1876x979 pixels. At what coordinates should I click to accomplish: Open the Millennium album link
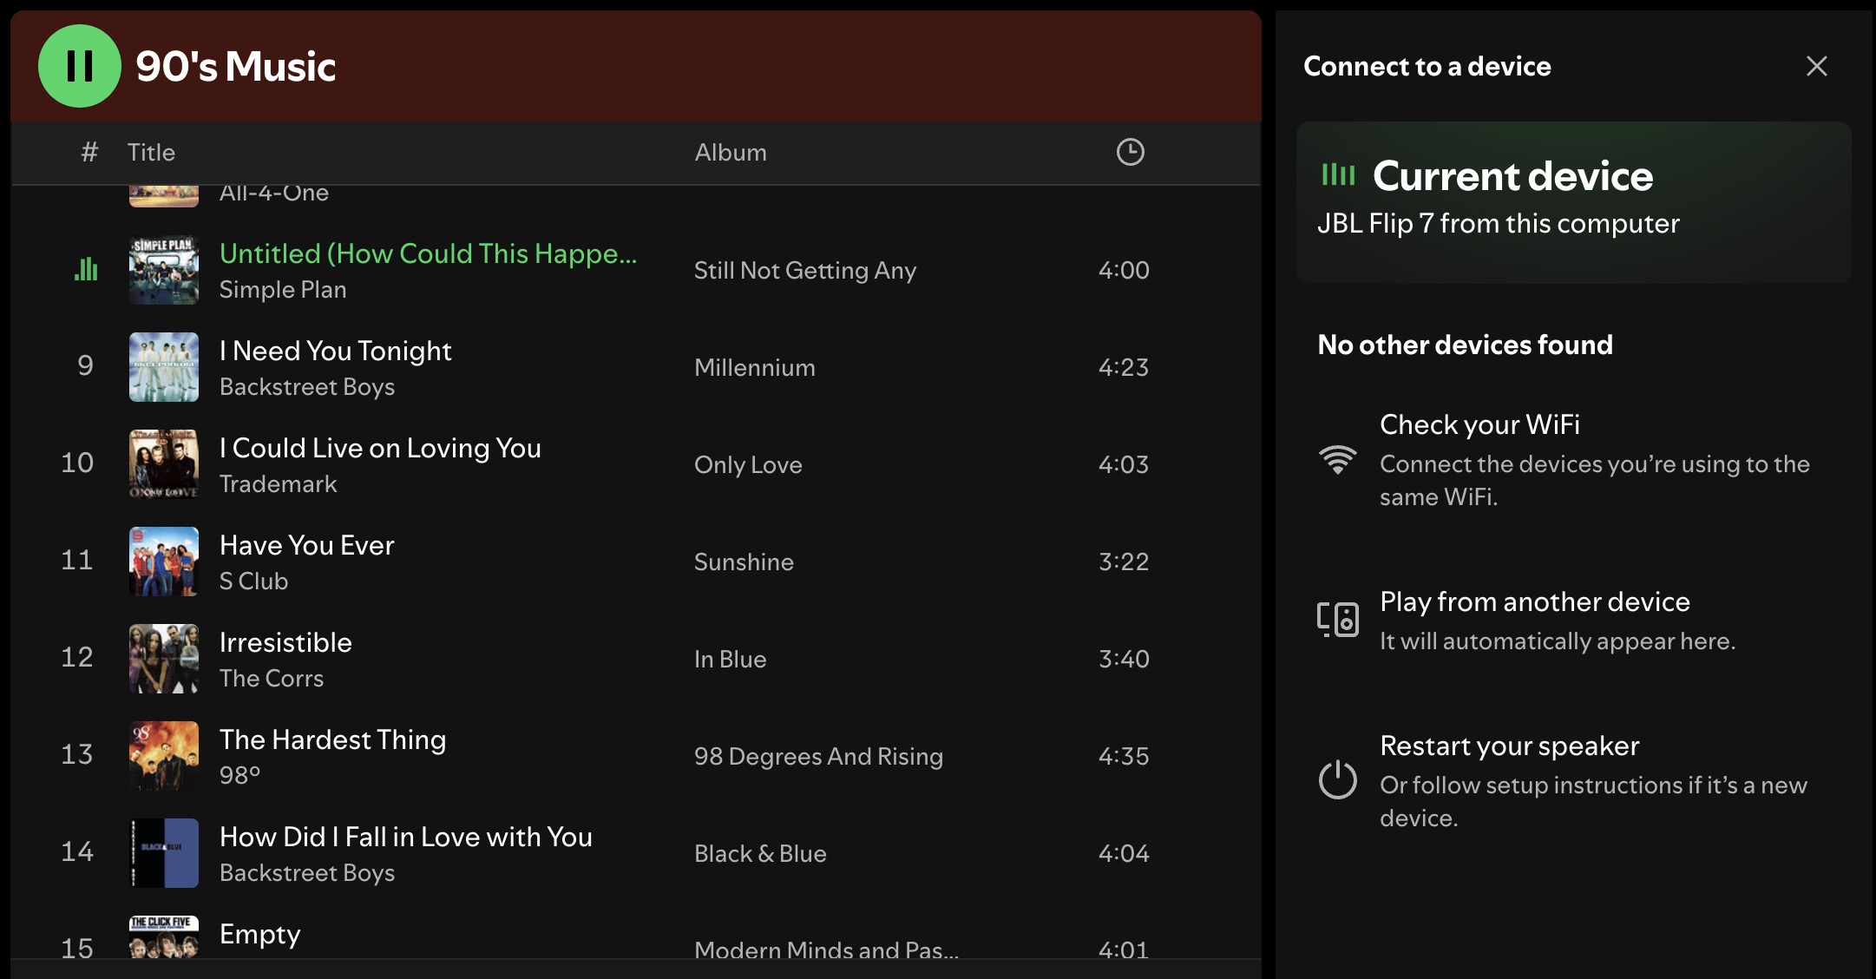(755, 368)
